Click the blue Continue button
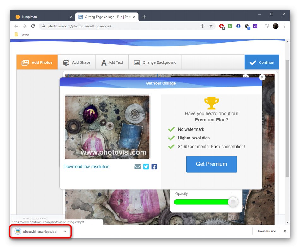This screenshot has width=300, height=248. (x=262, y=62)
